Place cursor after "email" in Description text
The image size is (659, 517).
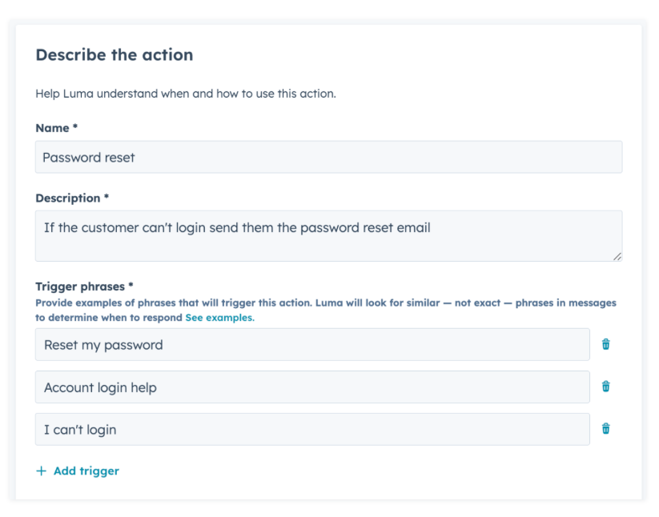[431, 227]
